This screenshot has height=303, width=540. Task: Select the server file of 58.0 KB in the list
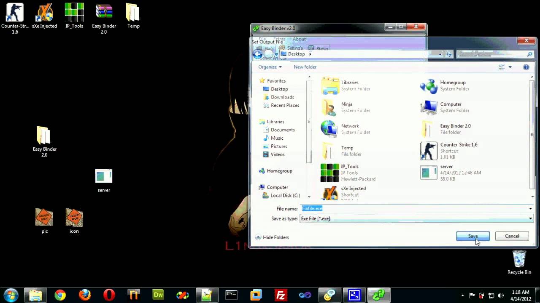pos(451,173)
